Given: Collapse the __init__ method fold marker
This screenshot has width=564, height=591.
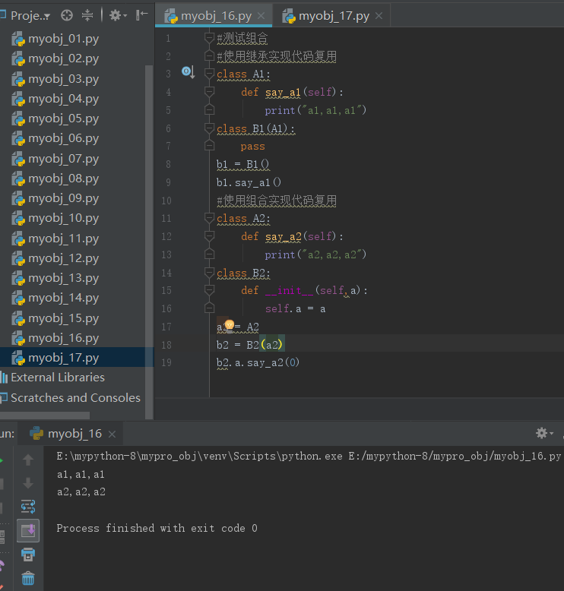Looking at the screenshot, I should (209, 290).
